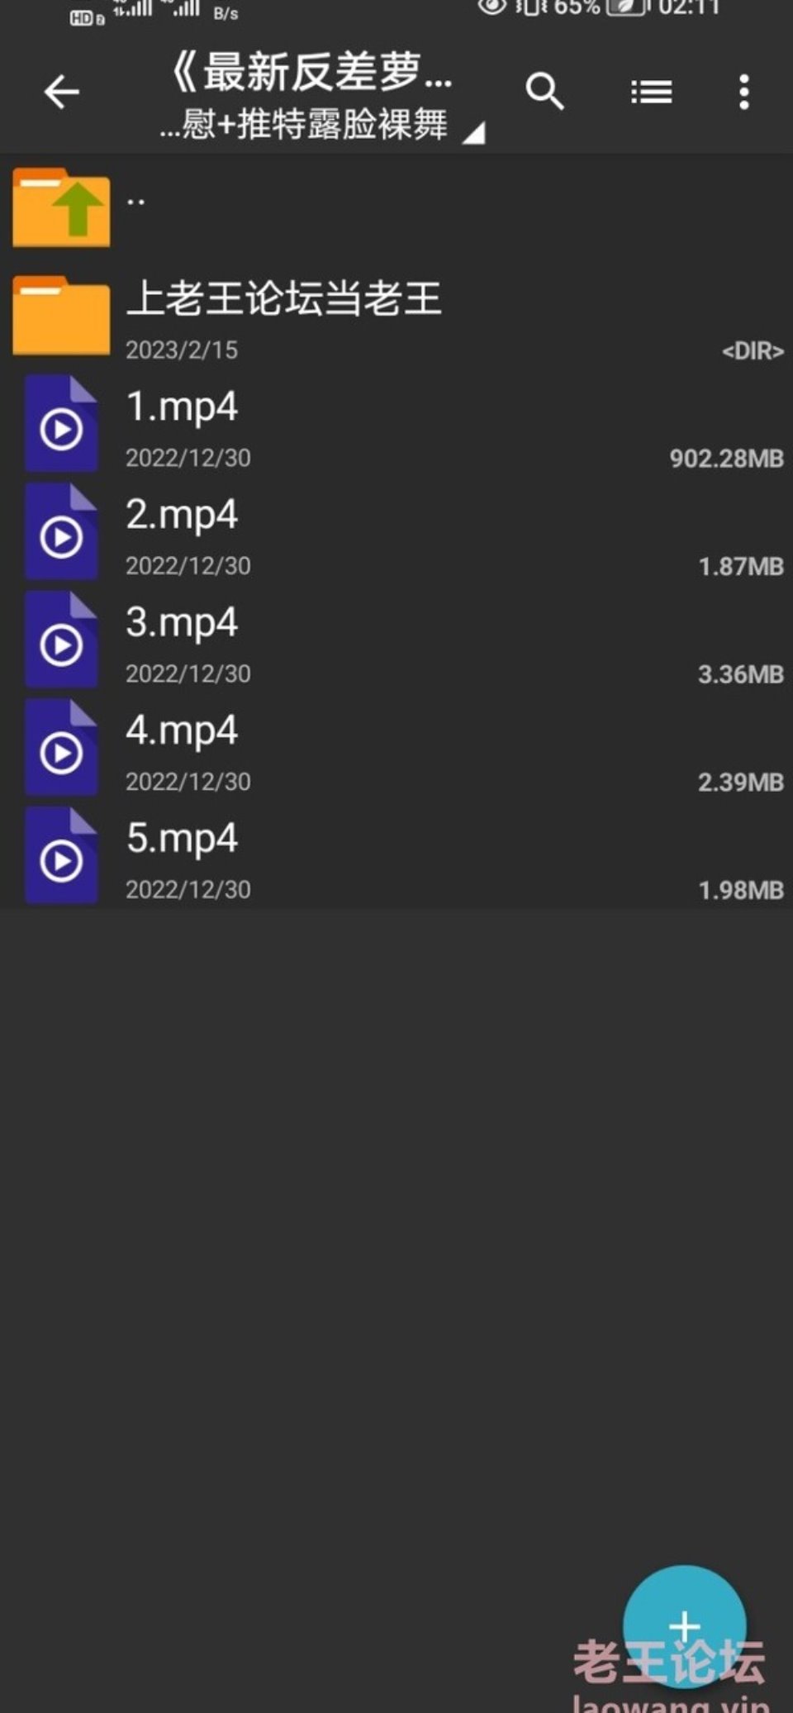
Task: Select the 2.mp4 file entry
Action: 396,531
